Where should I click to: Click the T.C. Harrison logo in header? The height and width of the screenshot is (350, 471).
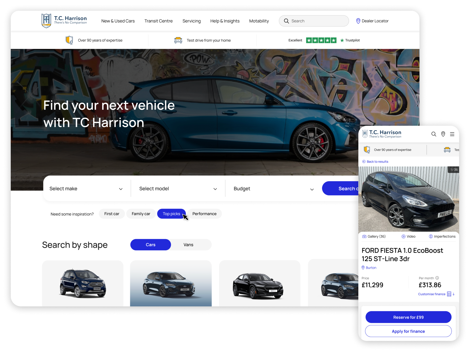[x=64, y=21]
